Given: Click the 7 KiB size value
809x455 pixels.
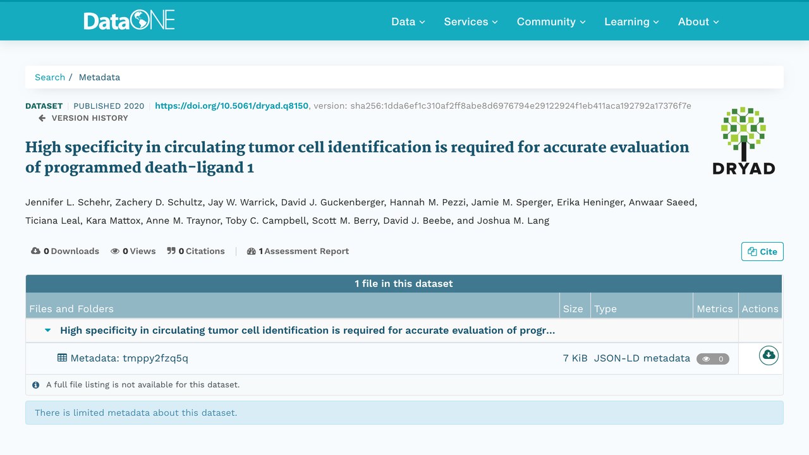Looking at the screenshot, I should pyautogui.click(x=575, y=358).
